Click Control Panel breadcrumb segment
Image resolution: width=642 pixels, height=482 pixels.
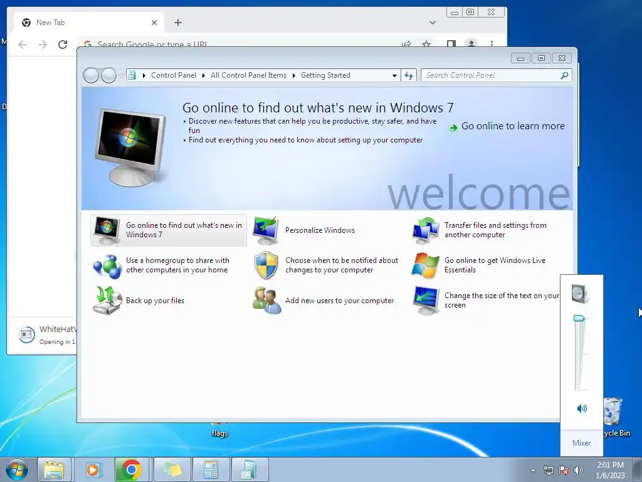click(x=174, y=75)
